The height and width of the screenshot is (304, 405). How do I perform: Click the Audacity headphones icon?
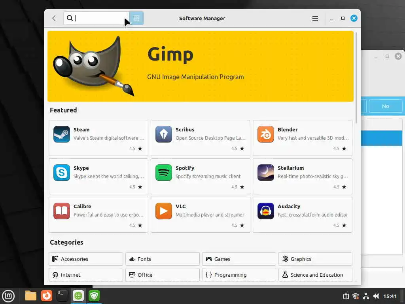(x=265, y=211)
